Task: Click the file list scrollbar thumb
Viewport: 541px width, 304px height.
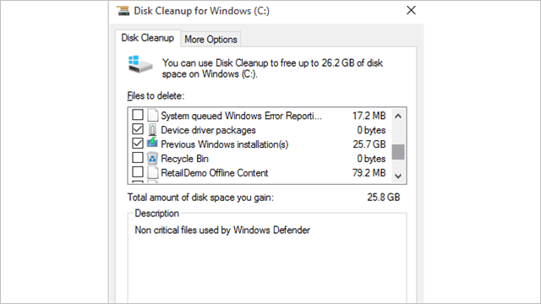Action: tap(398, 152)
